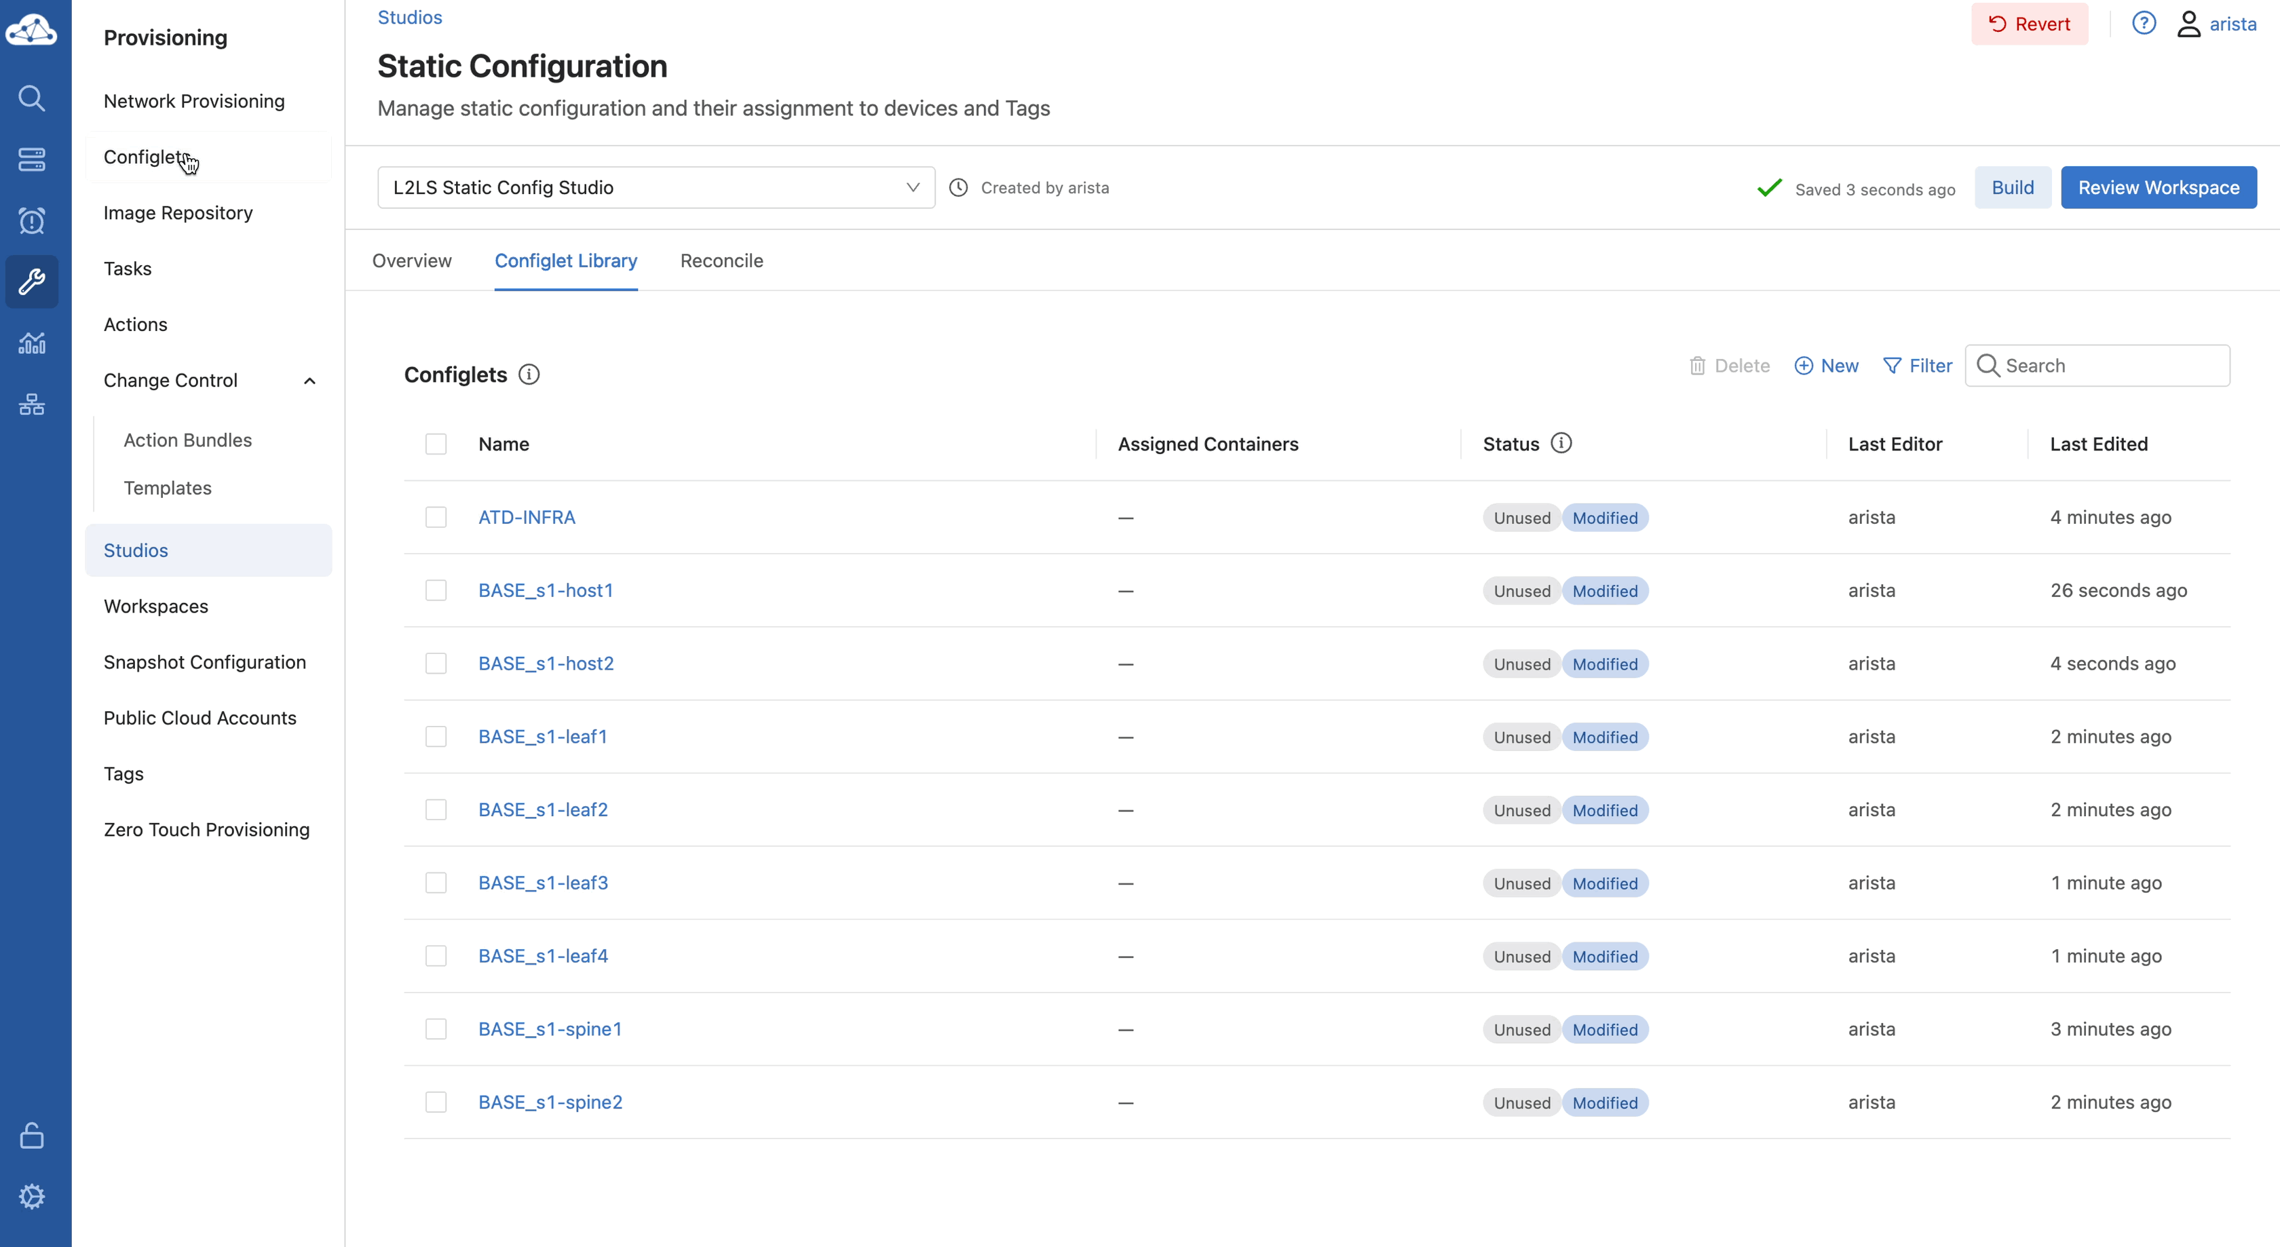Screen dimensions: 2280x1247
Task: Switch to the Overview tab
Action: click(412, 261)
